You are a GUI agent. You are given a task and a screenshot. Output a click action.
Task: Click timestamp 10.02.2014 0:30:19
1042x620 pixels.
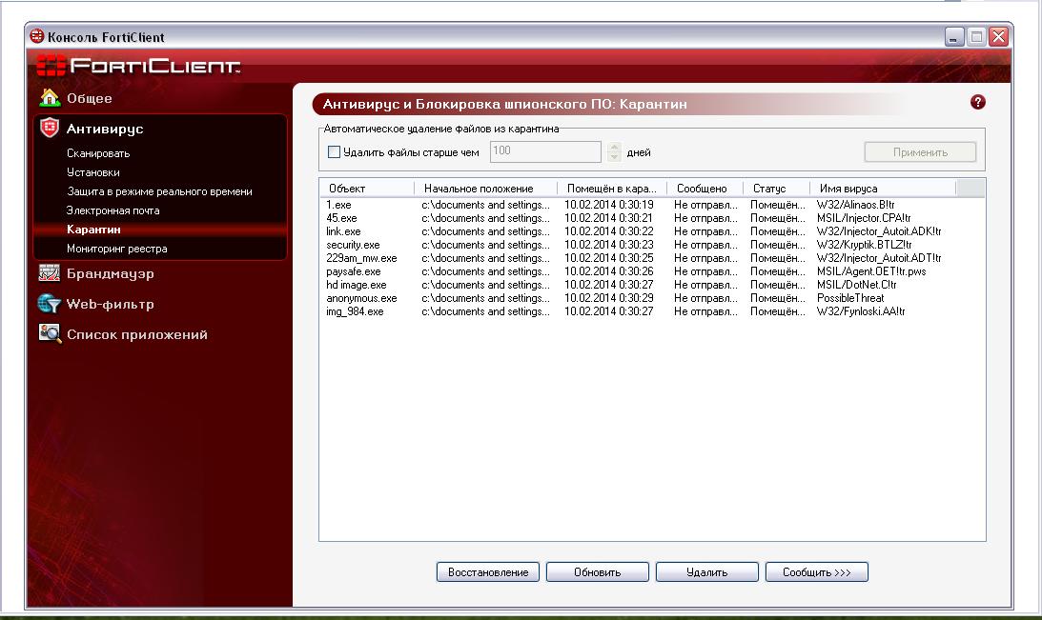click(609, 205)
